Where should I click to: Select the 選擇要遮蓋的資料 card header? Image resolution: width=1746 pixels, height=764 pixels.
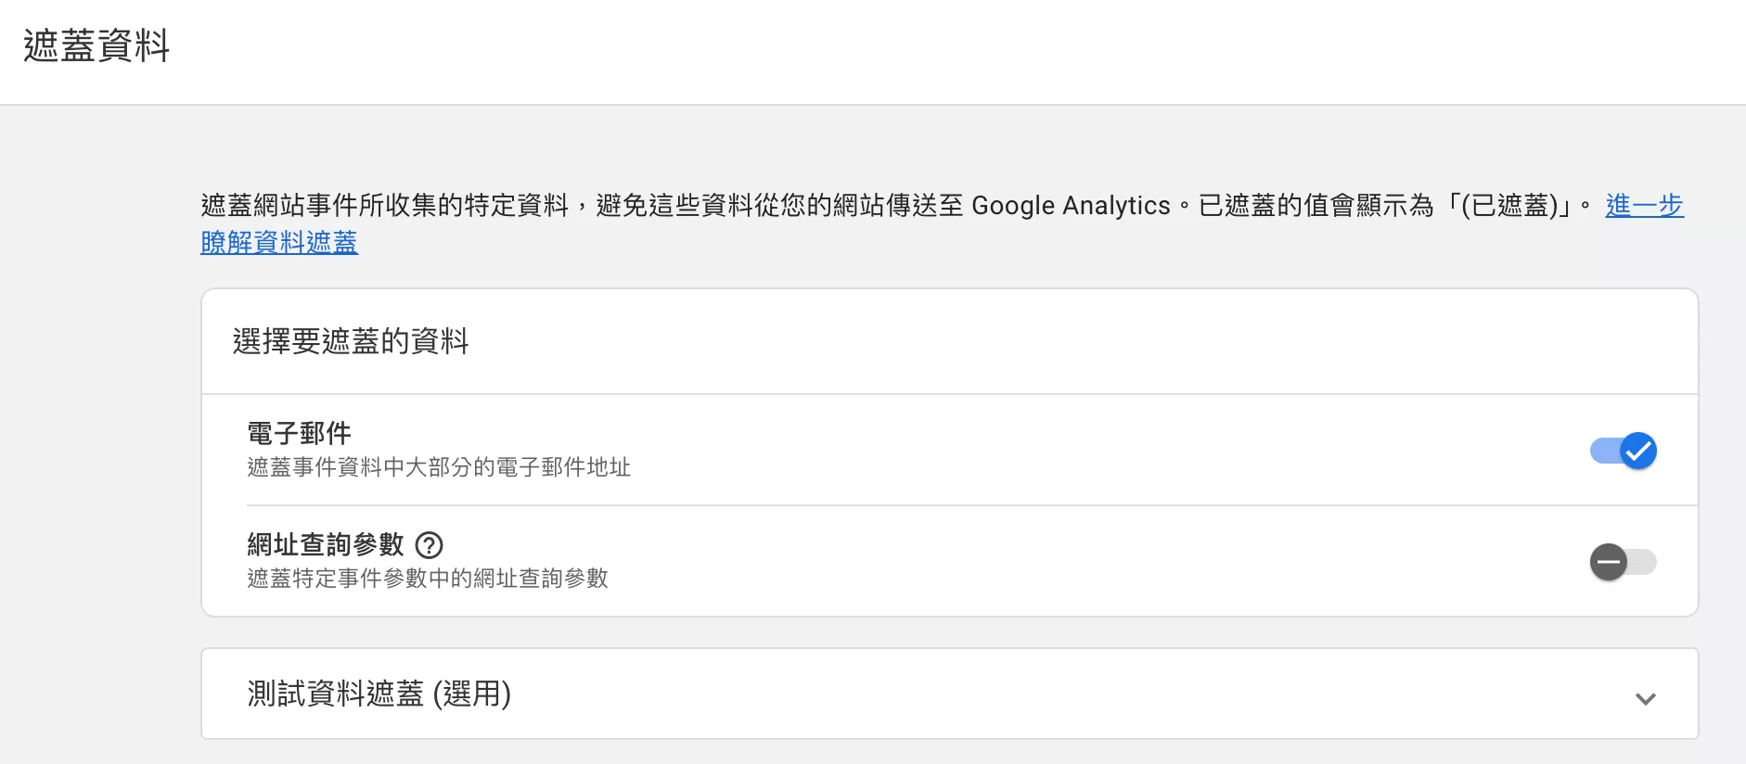351,341
